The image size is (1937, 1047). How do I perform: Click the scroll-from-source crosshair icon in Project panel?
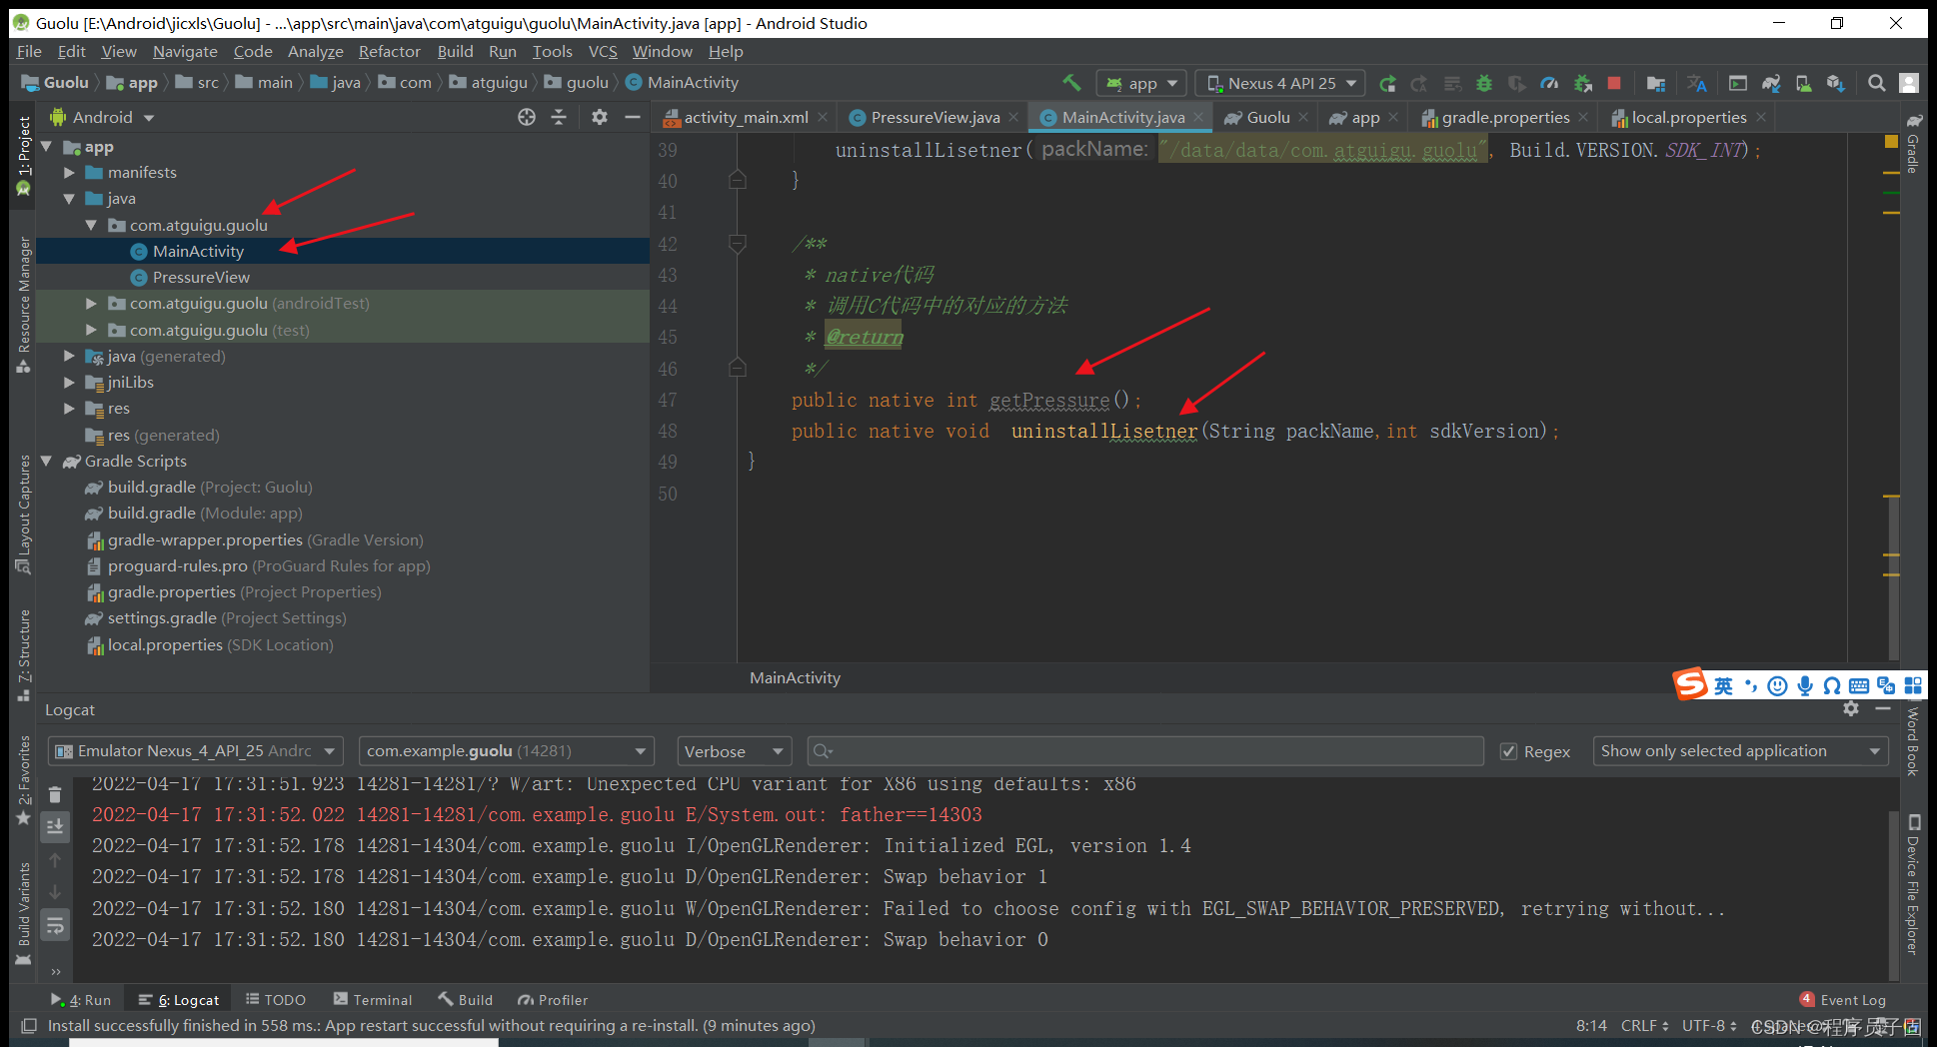click(x=527, y=117)
